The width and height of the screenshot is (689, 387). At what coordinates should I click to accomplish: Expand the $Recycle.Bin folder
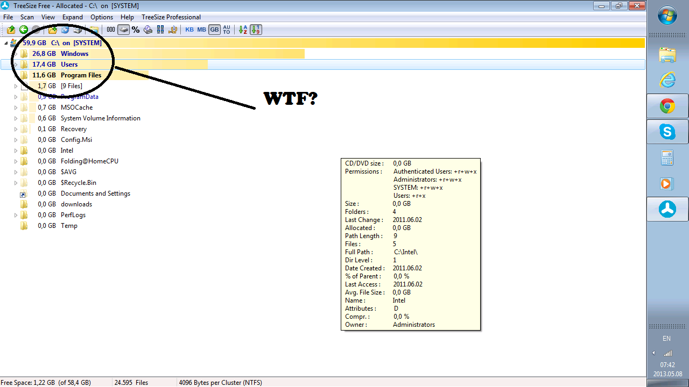(16, 183)
